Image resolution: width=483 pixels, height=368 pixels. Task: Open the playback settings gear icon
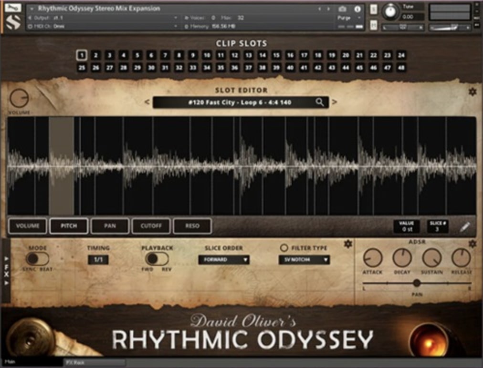tap(348, 244)
